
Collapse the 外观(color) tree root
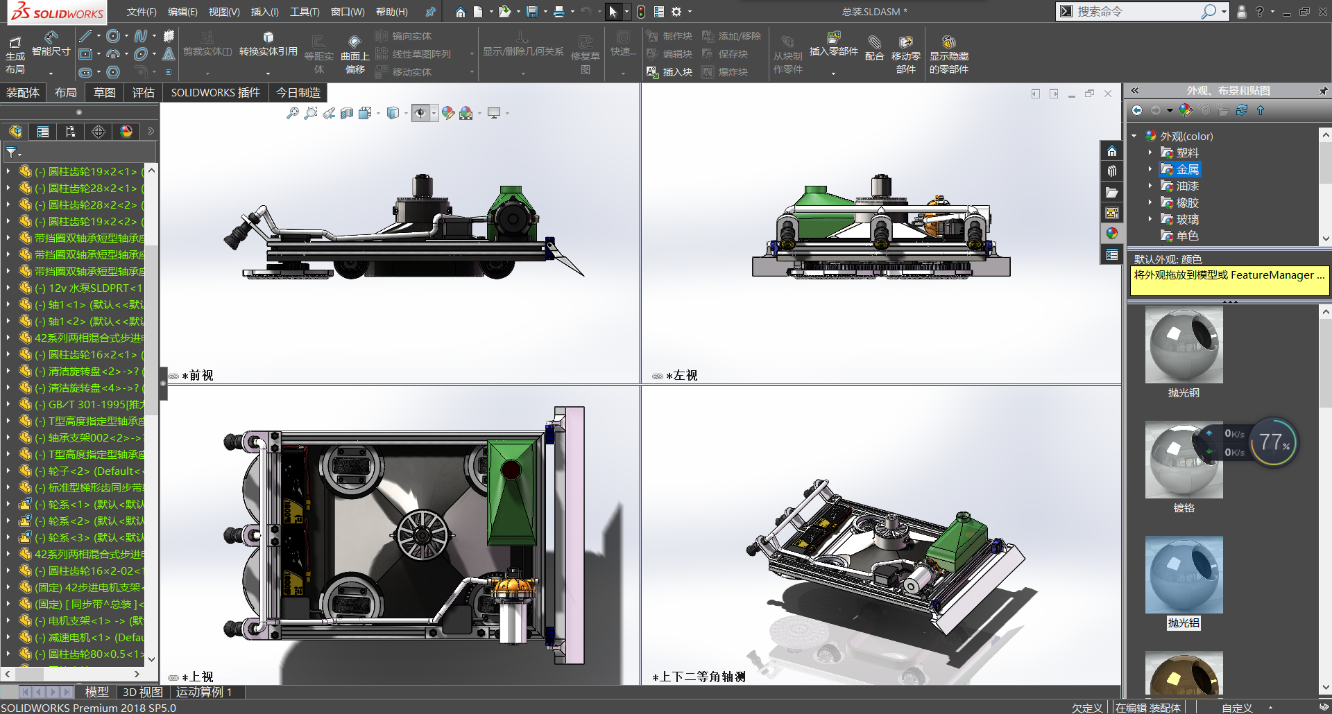pos(1134,137)
